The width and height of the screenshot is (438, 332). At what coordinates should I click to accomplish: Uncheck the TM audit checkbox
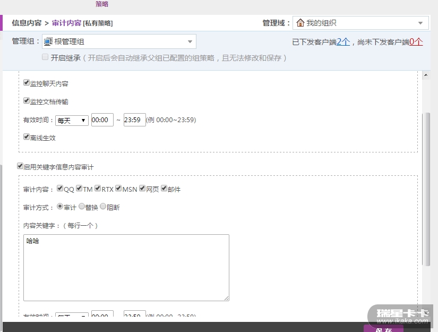(x=79, y=188)
